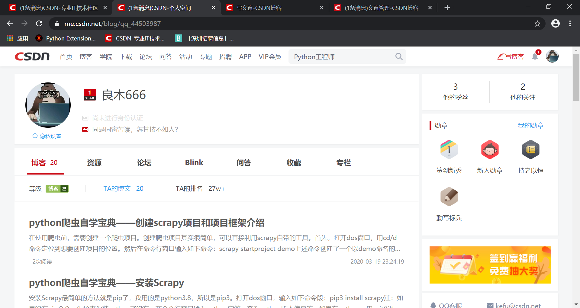
Task: View 他的关注 following count
Action: [523, 92]
